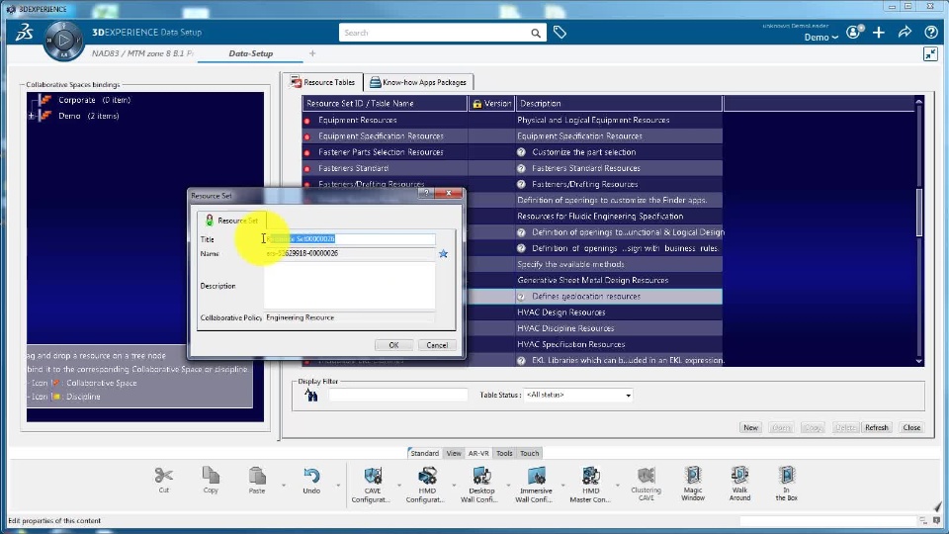The width and height of the screenshot is (949, 534).
Task: Click the star icon beside Name field
Action: 443,254
